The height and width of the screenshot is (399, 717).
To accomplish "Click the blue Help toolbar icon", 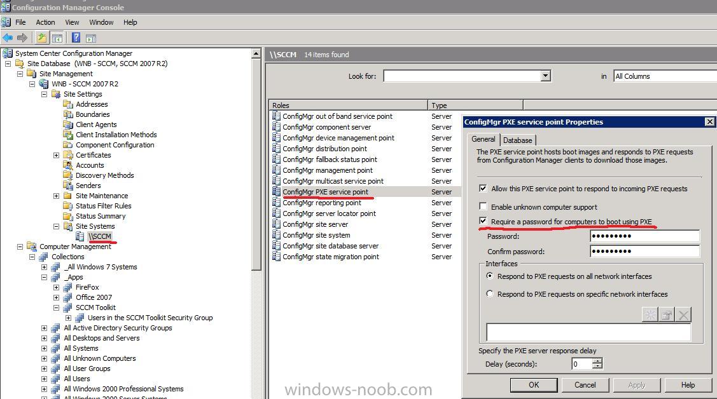I will click(x=76, y=38).
